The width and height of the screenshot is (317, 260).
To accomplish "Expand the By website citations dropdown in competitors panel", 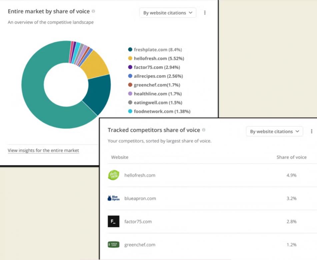I will [x=274, y=131].
